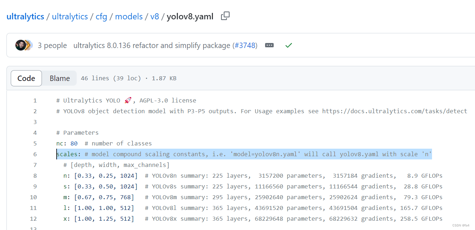
Task: Click the '# [depth, width, max_channels]' comment
Action: (x=116, y=165)
